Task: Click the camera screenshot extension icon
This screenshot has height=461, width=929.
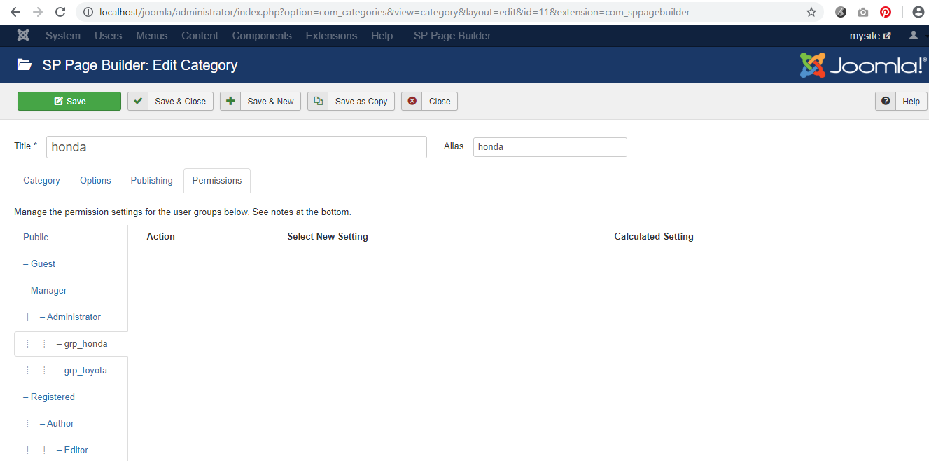Action: click(863, 12)
